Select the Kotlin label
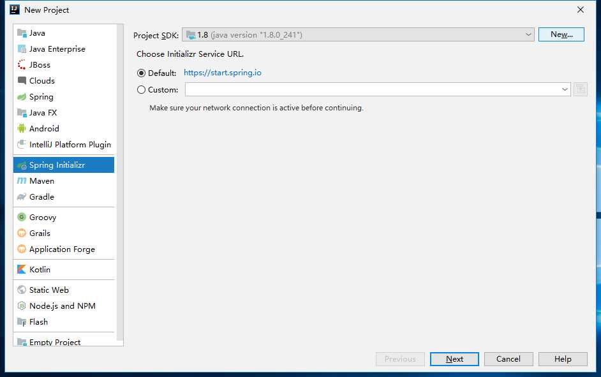 [40, 269]
